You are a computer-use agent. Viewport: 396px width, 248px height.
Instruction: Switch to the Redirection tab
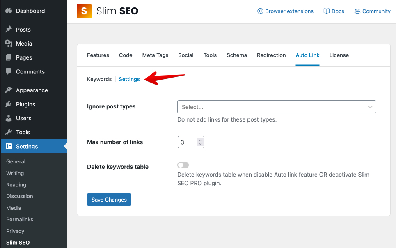tap(271, 55)
